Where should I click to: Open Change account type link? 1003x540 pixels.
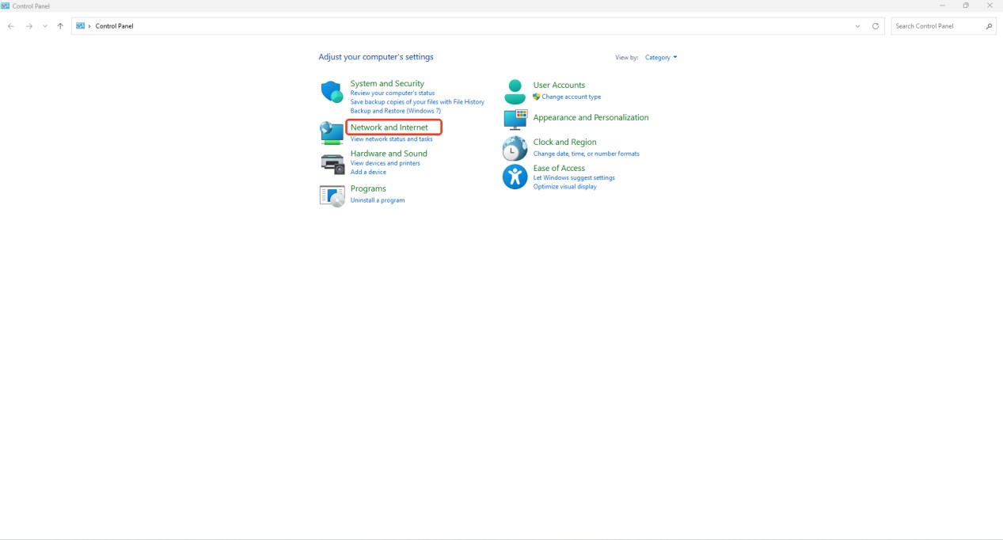tap(571, 97)
